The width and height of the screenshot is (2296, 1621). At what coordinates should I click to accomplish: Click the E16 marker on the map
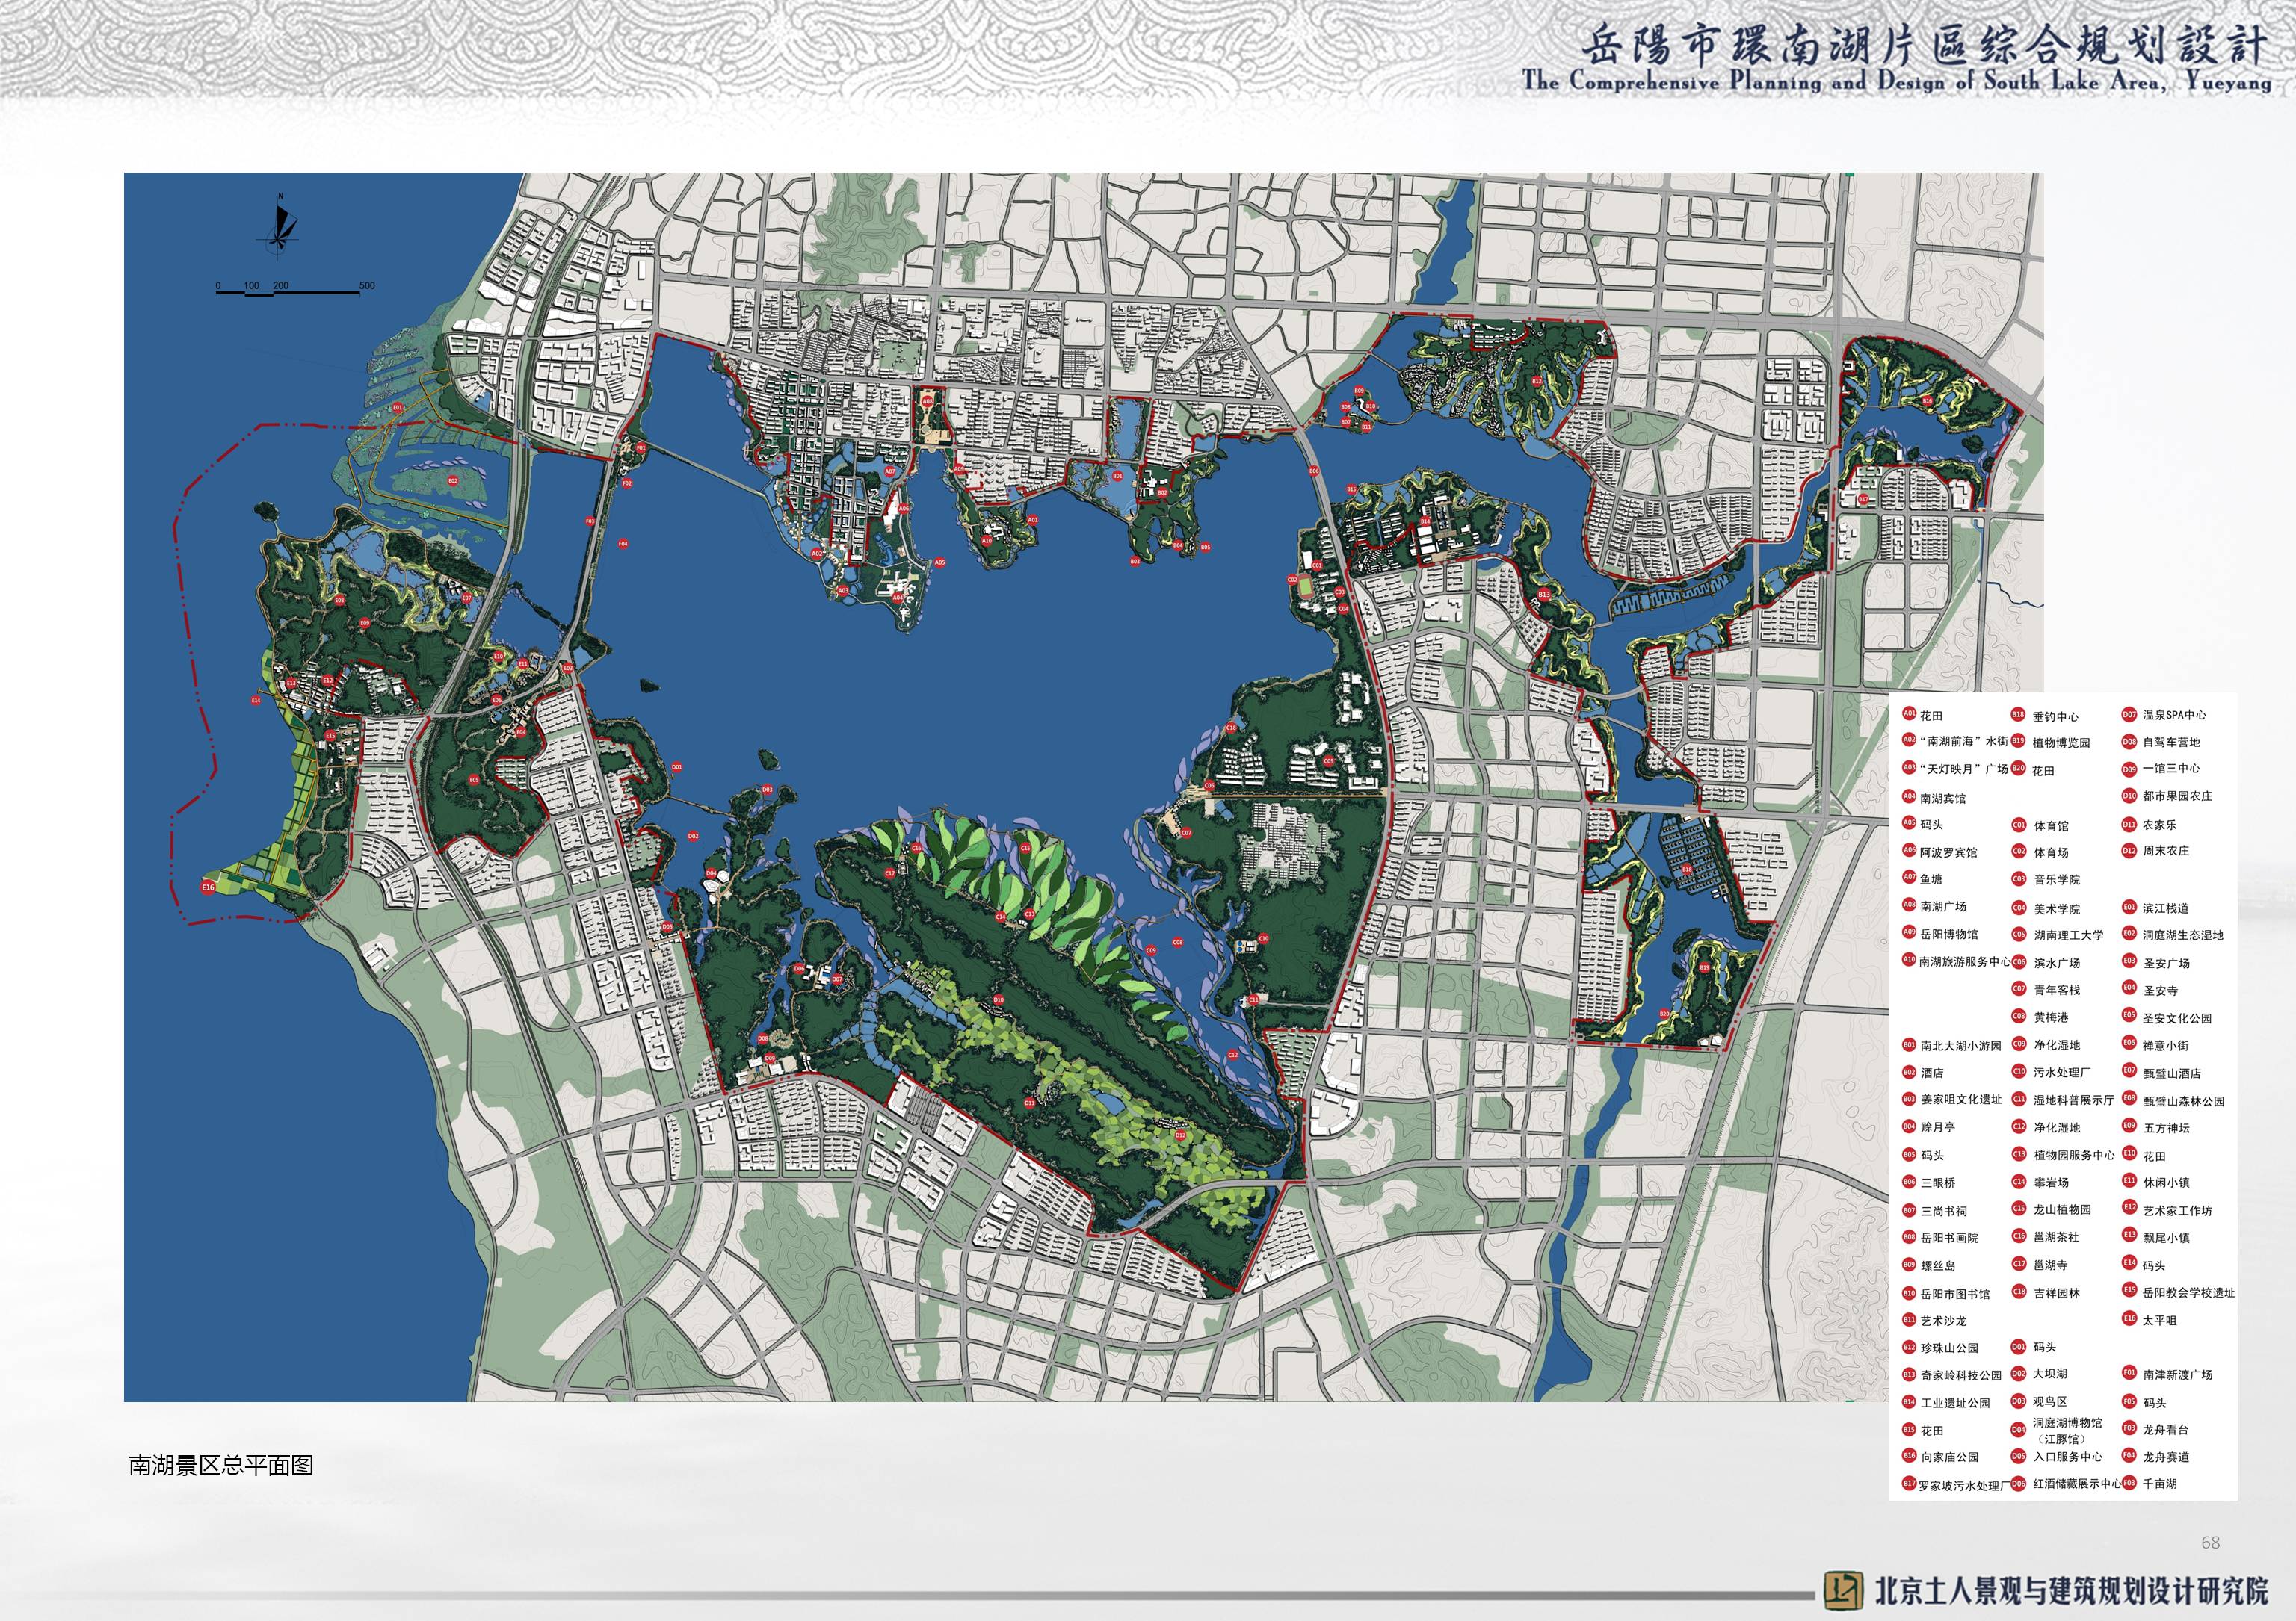[208, 887]
